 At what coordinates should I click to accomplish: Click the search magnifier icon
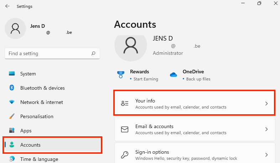click(x=93, y=53)
